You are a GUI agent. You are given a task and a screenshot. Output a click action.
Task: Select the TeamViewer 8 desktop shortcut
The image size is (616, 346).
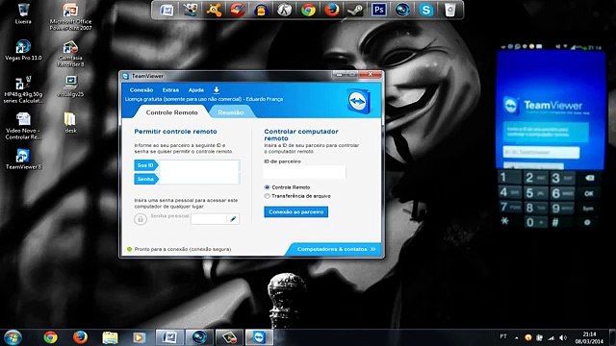[x=23, y=159]
